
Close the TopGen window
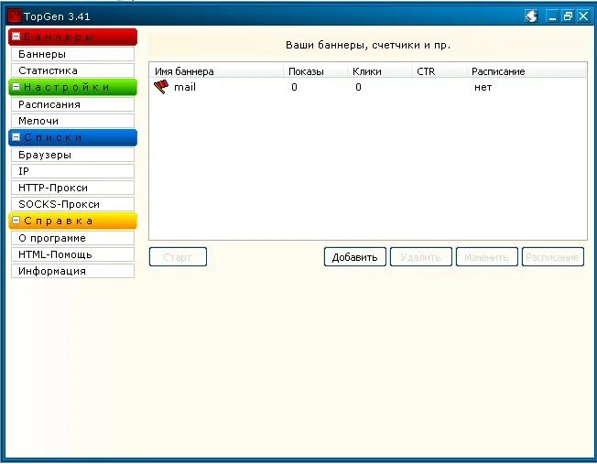583,16
